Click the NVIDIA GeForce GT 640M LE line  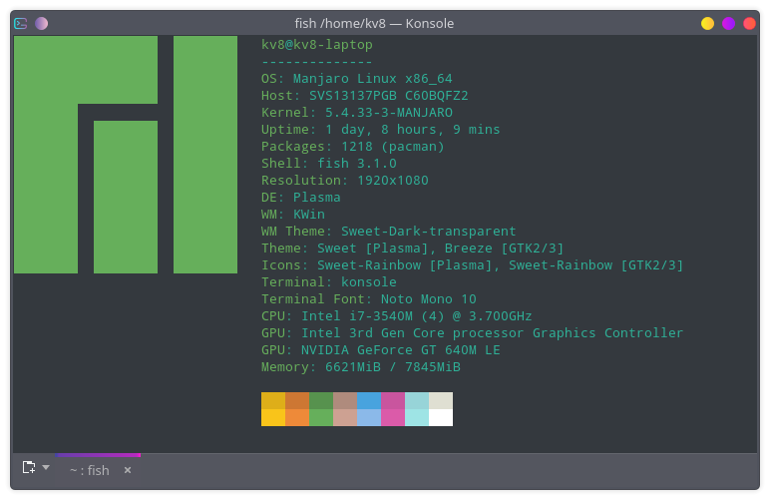[380, 350]
